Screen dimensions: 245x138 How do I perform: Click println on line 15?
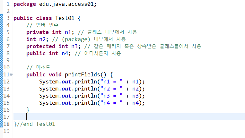click(x=86, y=103)
